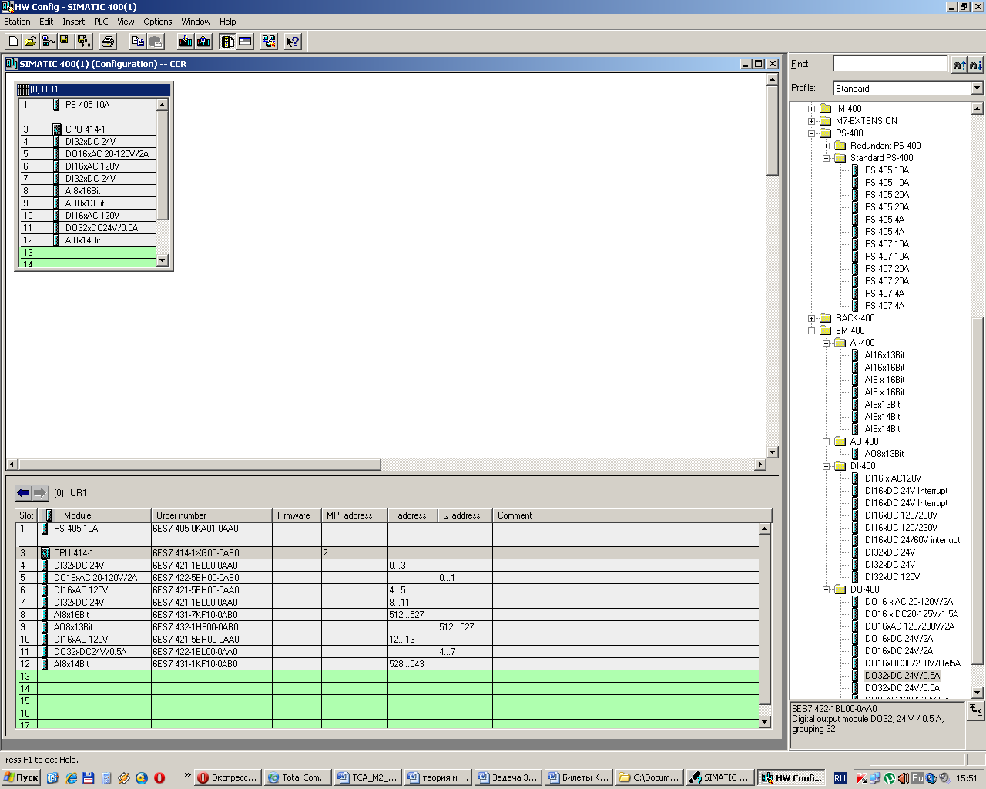This screenshot has width=986, height=789.
Task: Select DO32xDC 24V/0.5A highlighted catalog item
Action: coord(902,676)
